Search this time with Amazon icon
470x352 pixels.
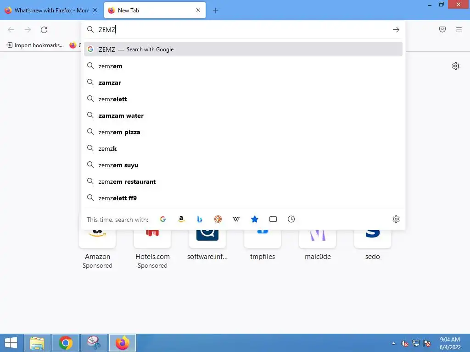click(181, 219)
